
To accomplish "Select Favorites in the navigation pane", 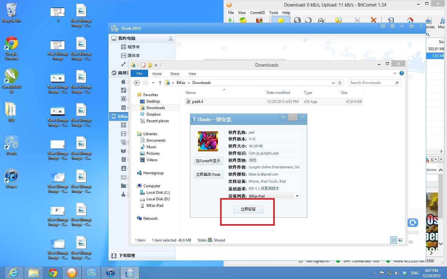I will point(151,95).
